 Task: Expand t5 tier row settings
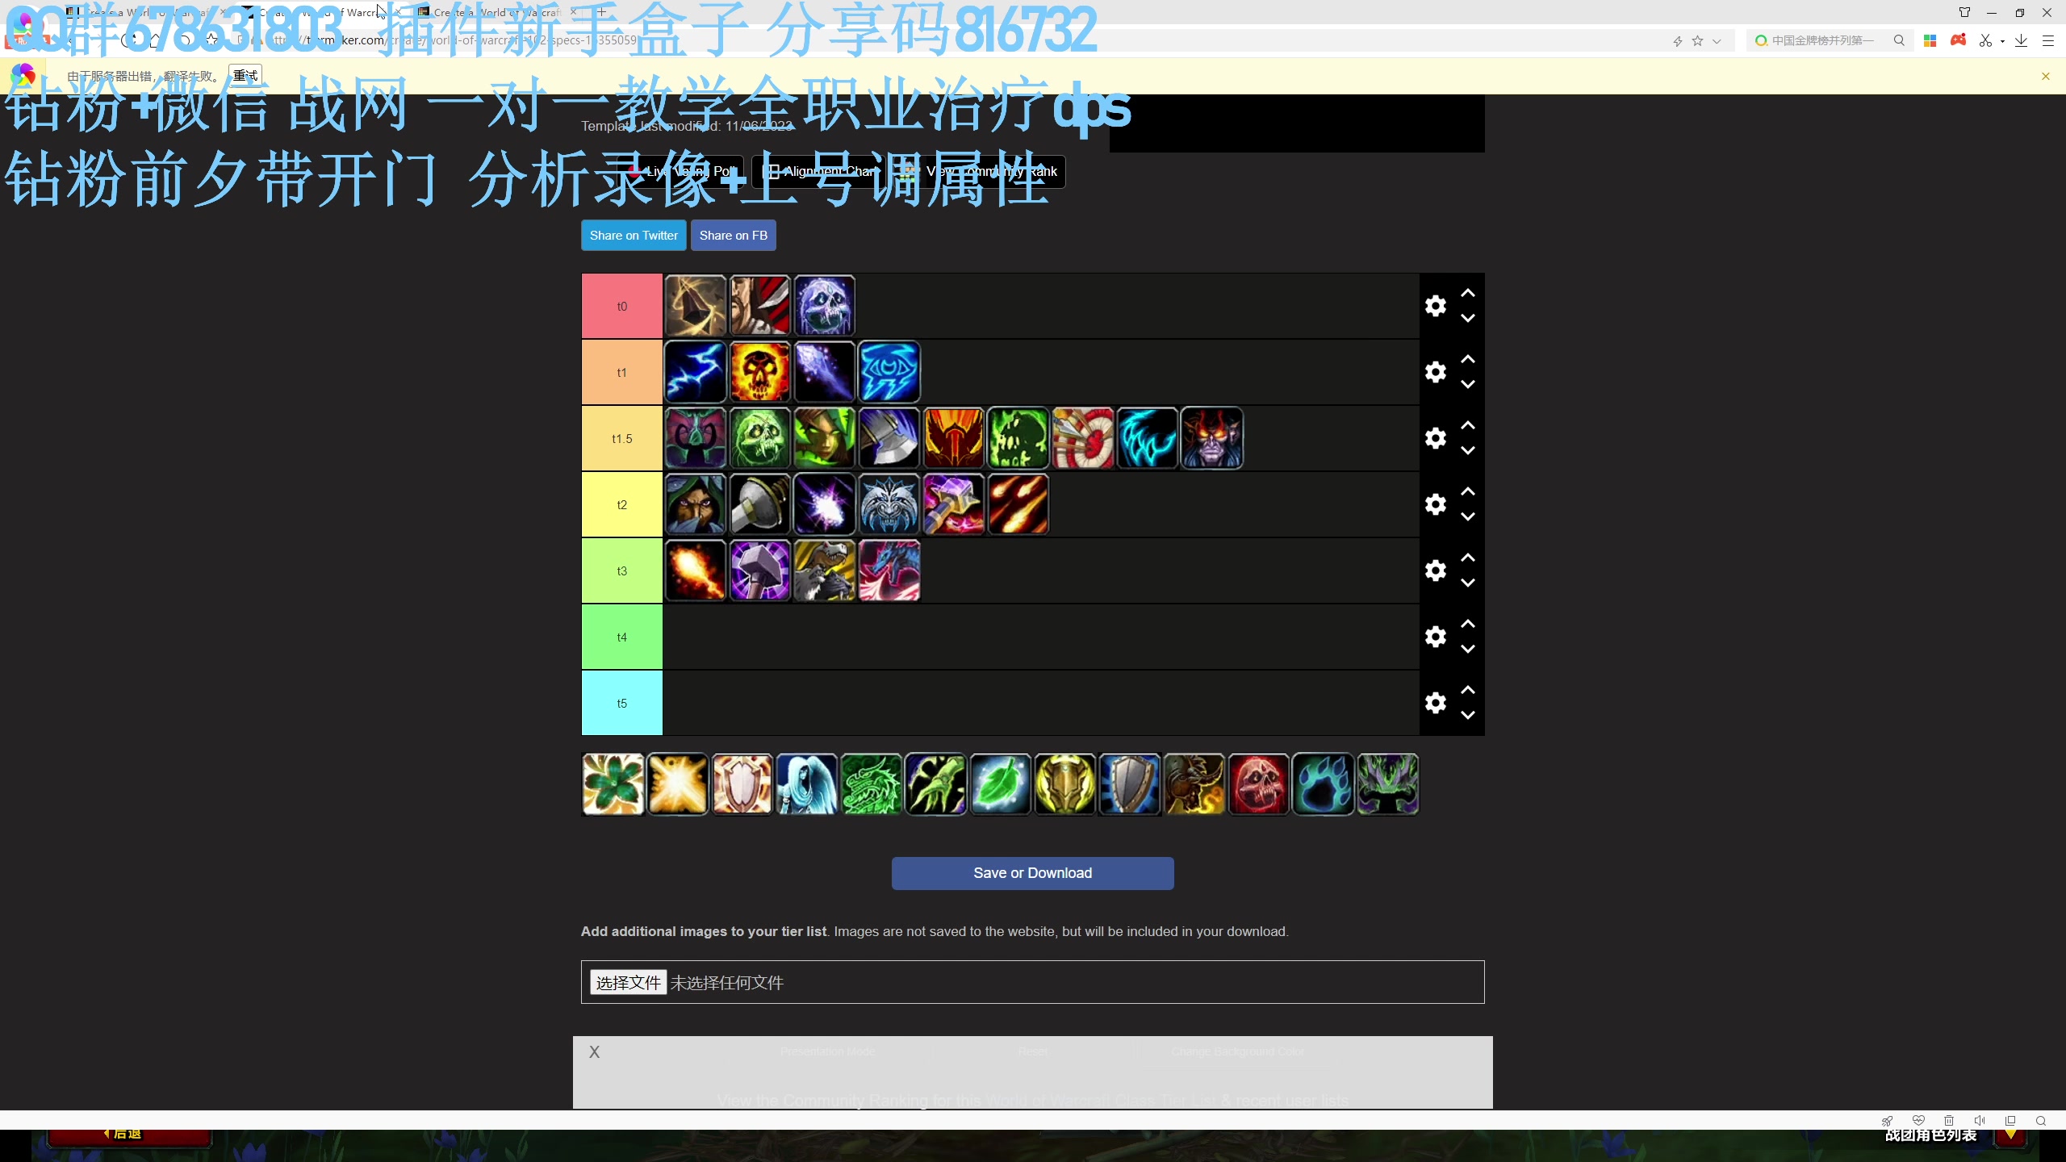[1435, 702]
